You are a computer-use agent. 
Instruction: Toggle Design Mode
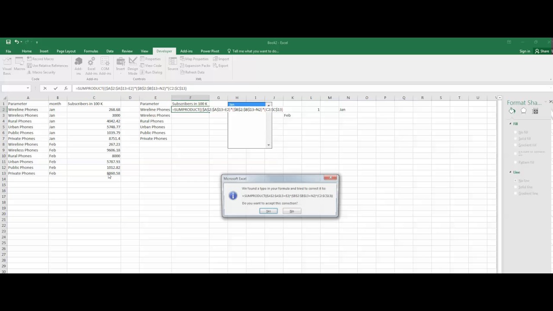pyautogui.click(x=133, y=66)
